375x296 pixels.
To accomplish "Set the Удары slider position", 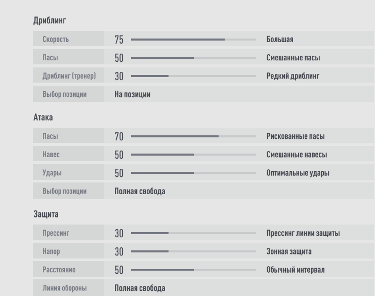I will click(x=193, y=173).
